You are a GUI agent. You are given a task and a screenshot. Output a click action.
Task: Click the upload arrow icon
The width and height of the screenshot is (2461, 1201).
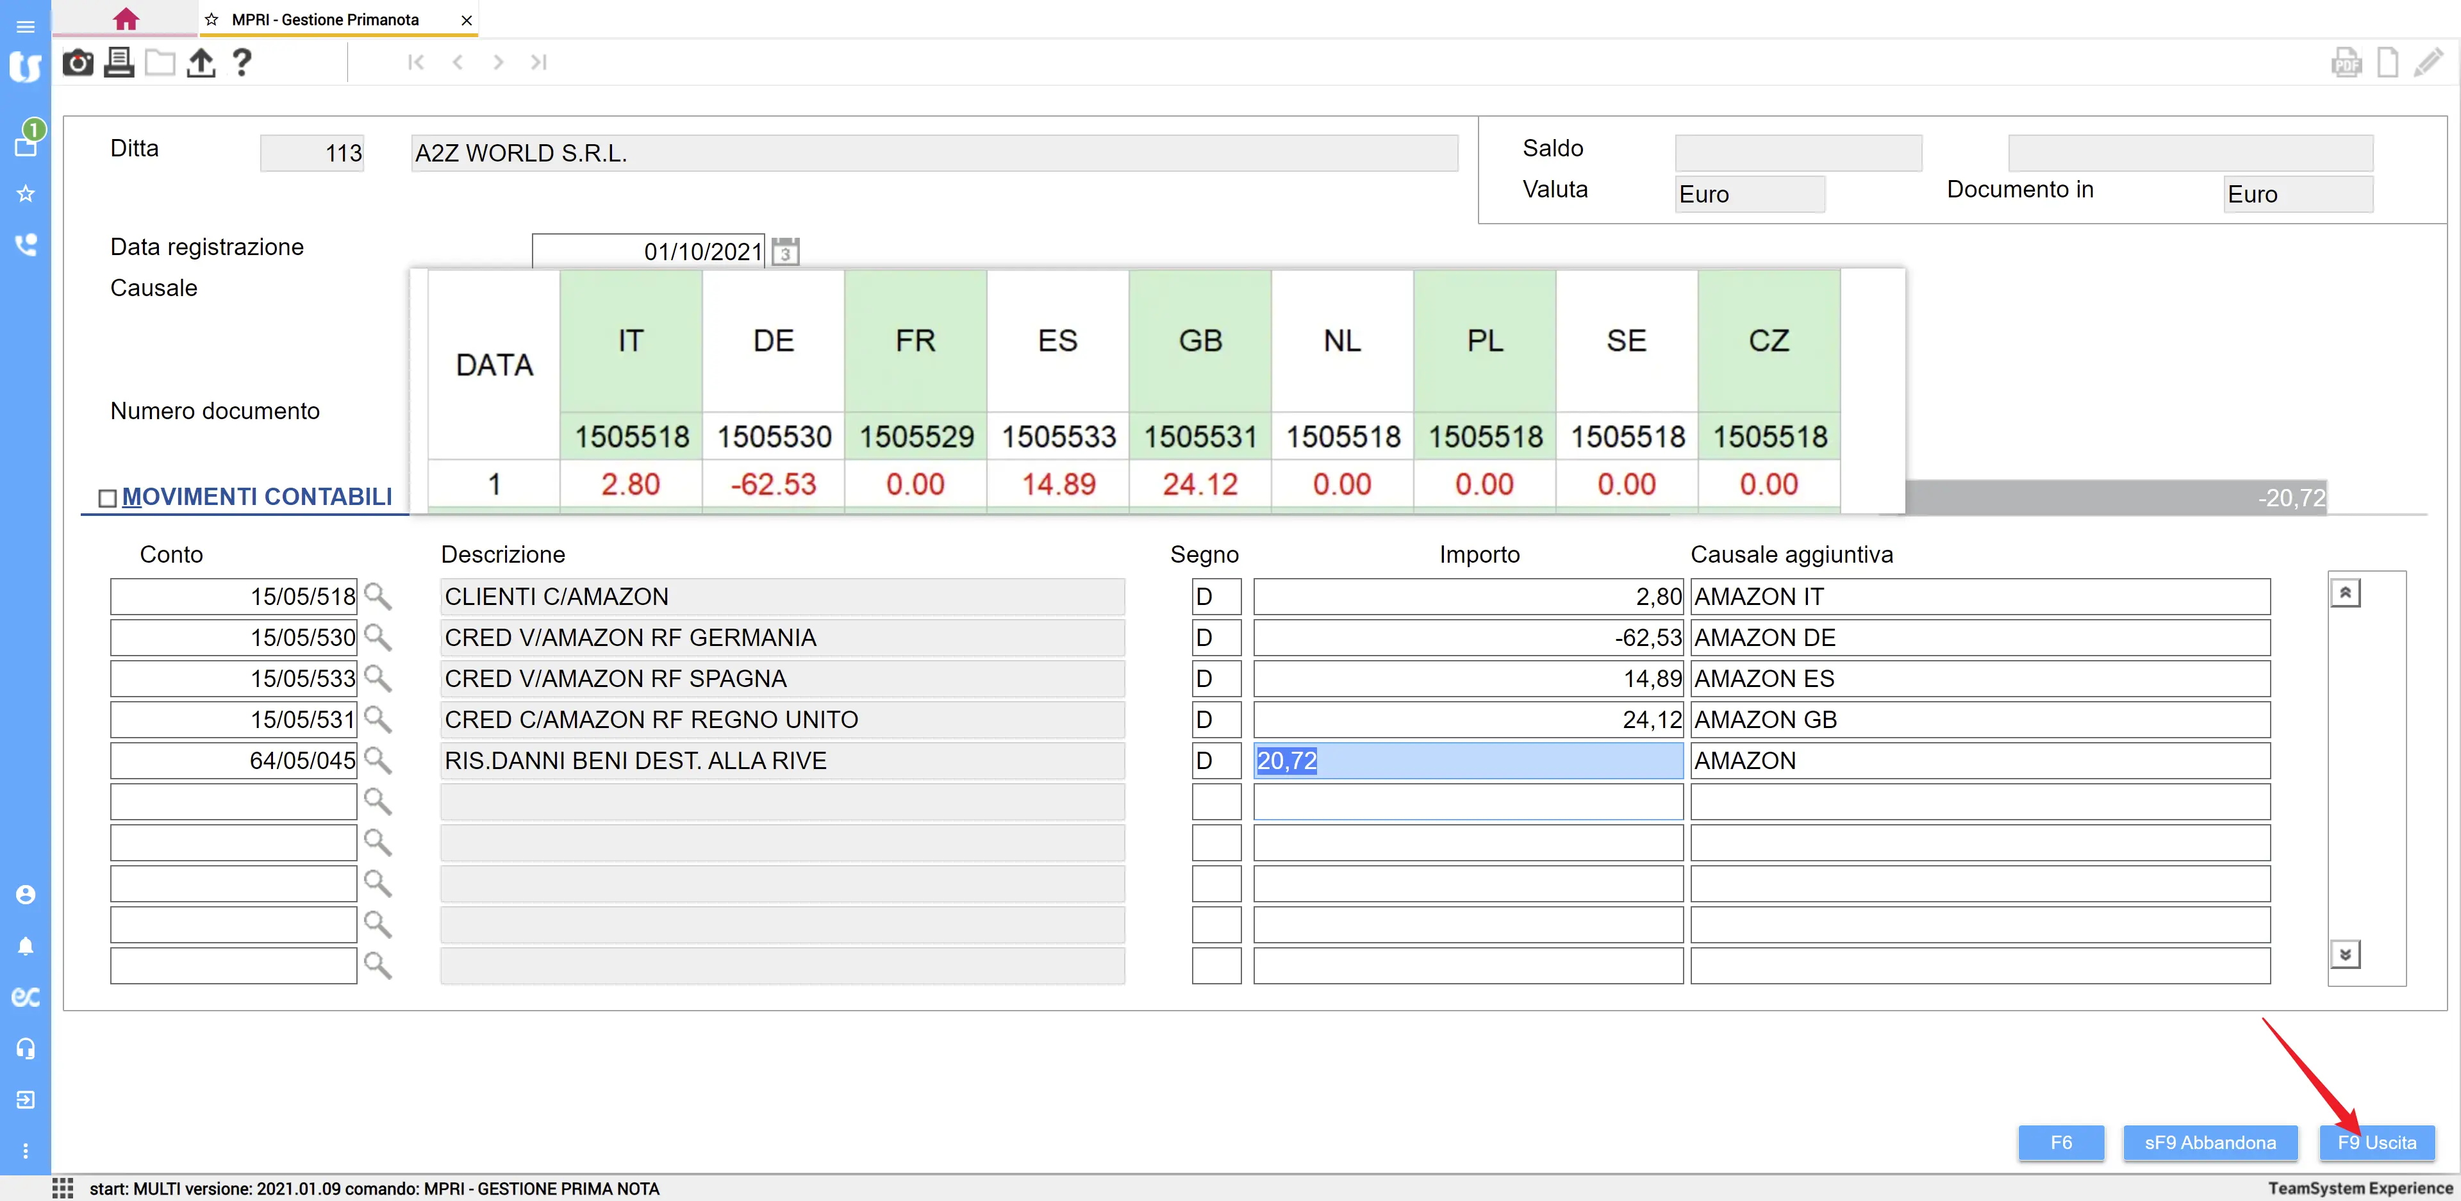coord(201,63)
